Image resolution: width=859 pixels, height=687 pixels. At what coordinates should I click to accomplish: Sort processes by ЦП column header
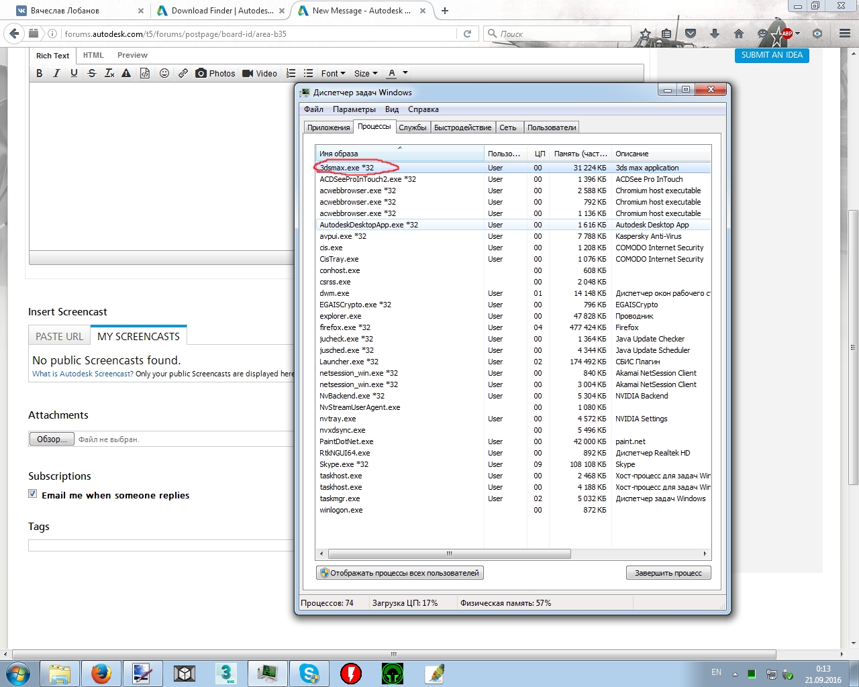[539, 154]
